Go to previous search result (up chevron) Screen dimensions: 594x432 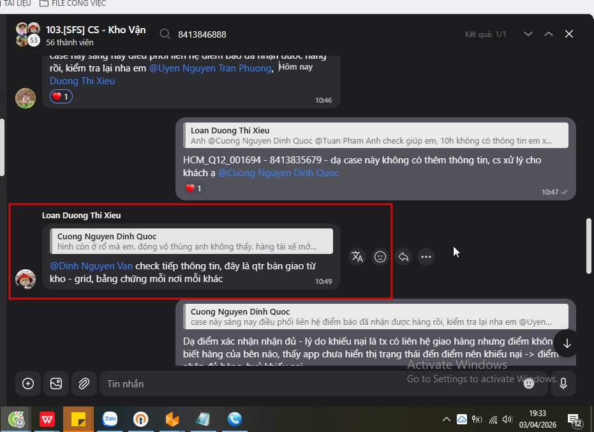549,34
